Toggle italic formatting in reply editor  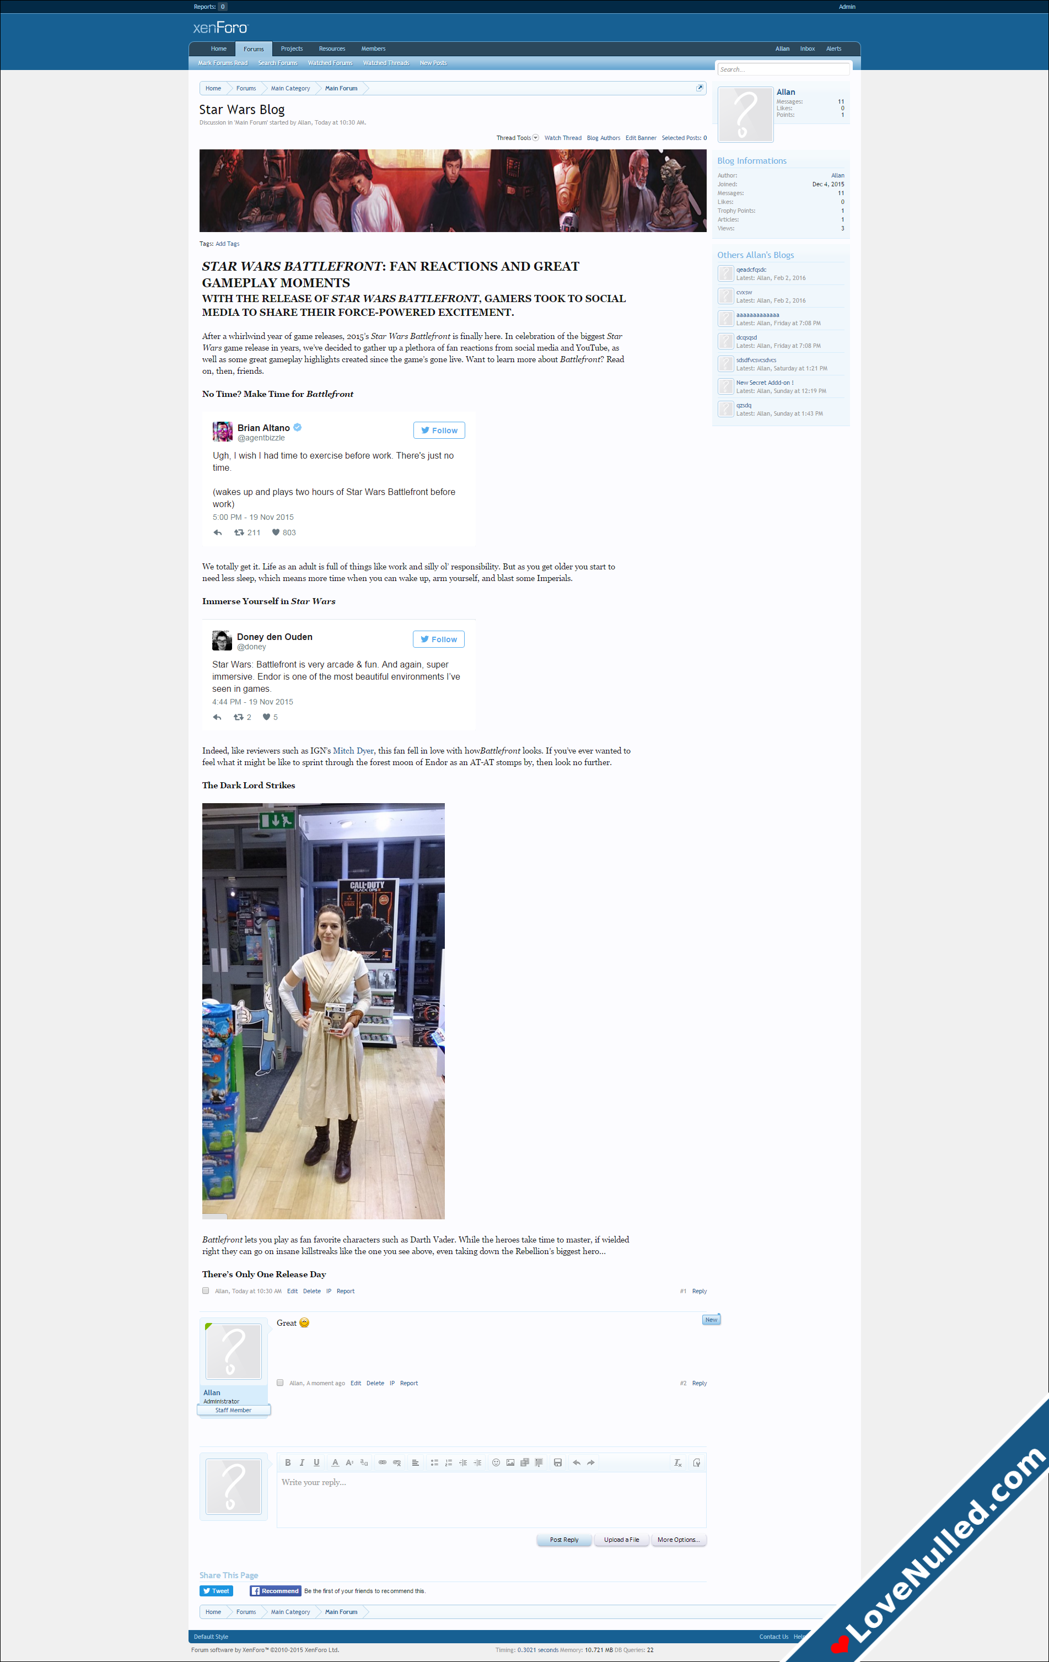point(302,1462)
